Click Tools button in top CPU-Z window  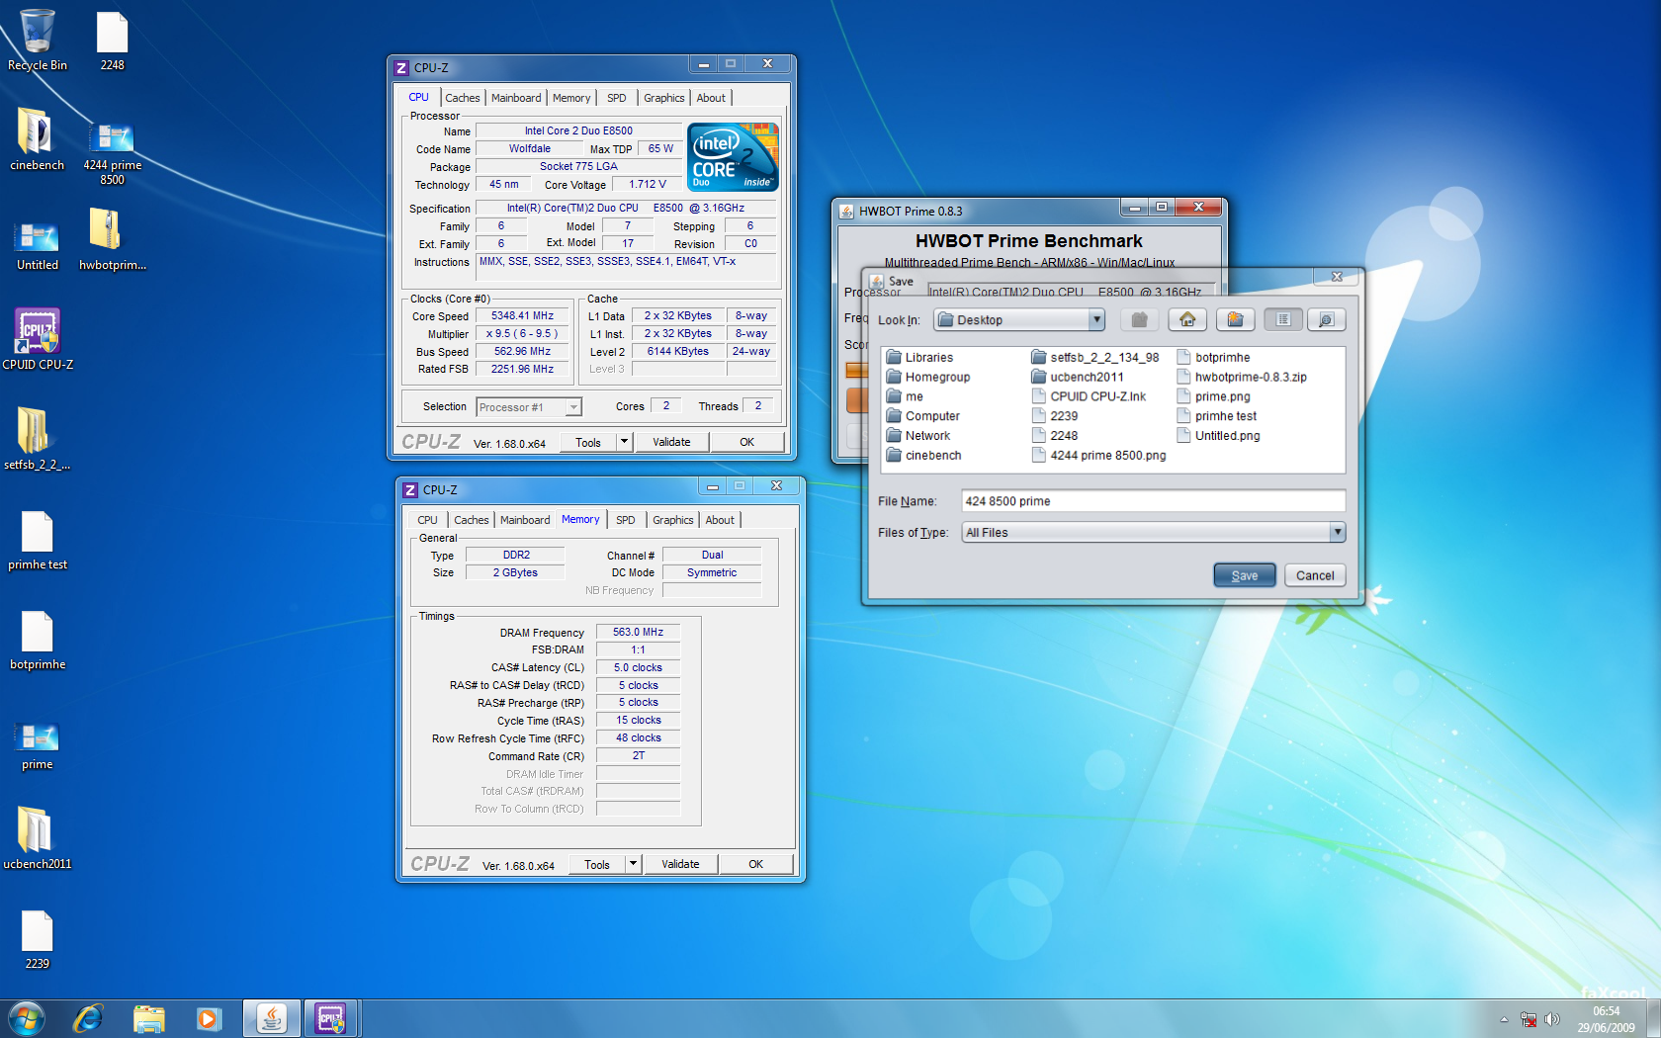[588, 442]
